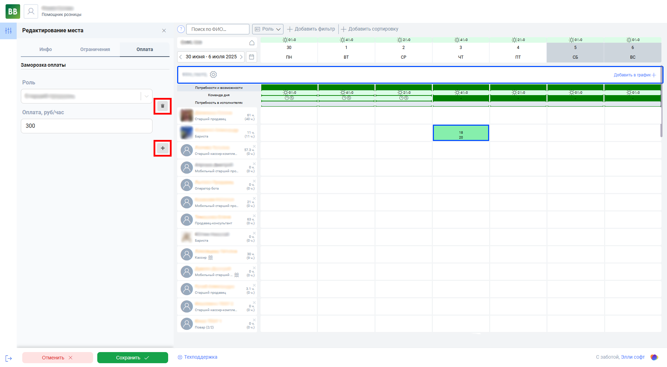667x367 pixels.
Task: Select the Monday 30 ПН column header
Action: point(289,52)
